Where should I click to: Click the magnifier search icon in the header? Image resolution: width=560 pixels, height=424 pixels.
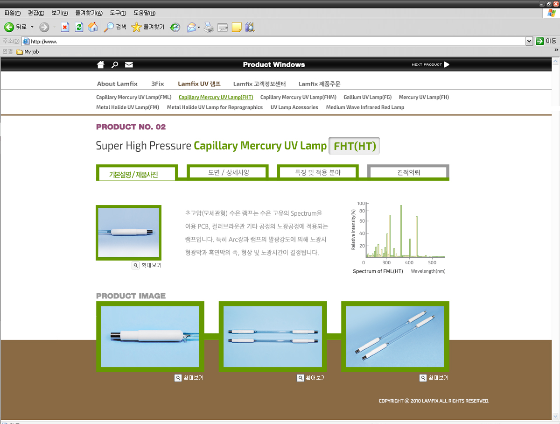coord(115,64)
